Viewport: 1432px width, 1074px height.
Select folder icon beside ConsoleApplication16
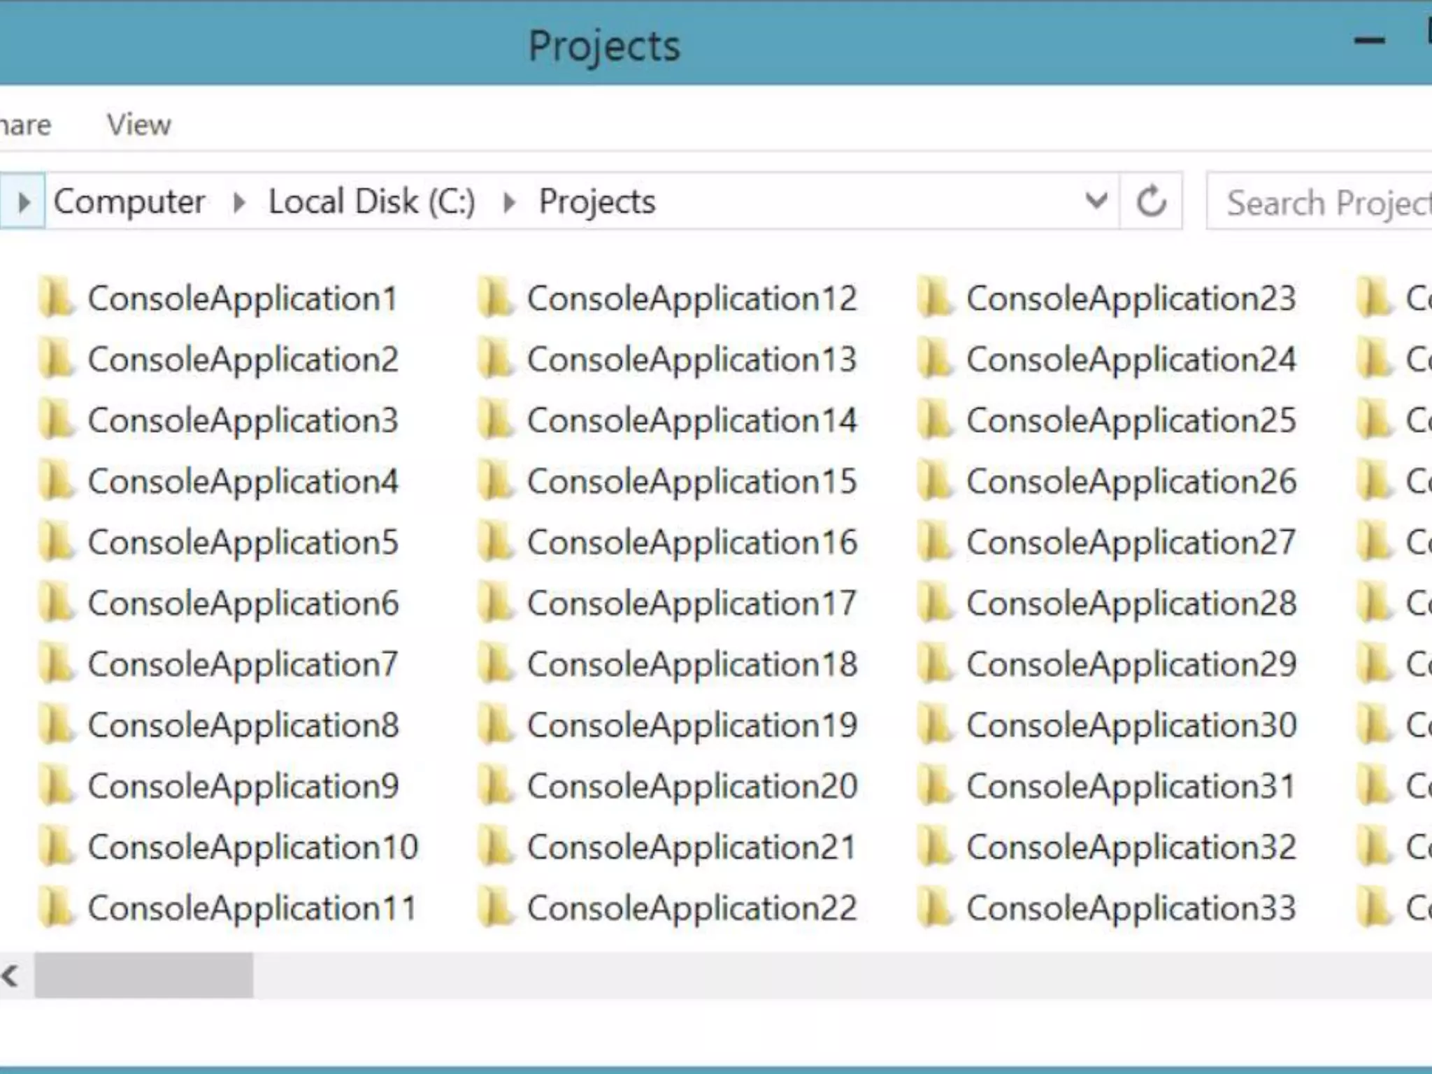(x=495, y=542)
